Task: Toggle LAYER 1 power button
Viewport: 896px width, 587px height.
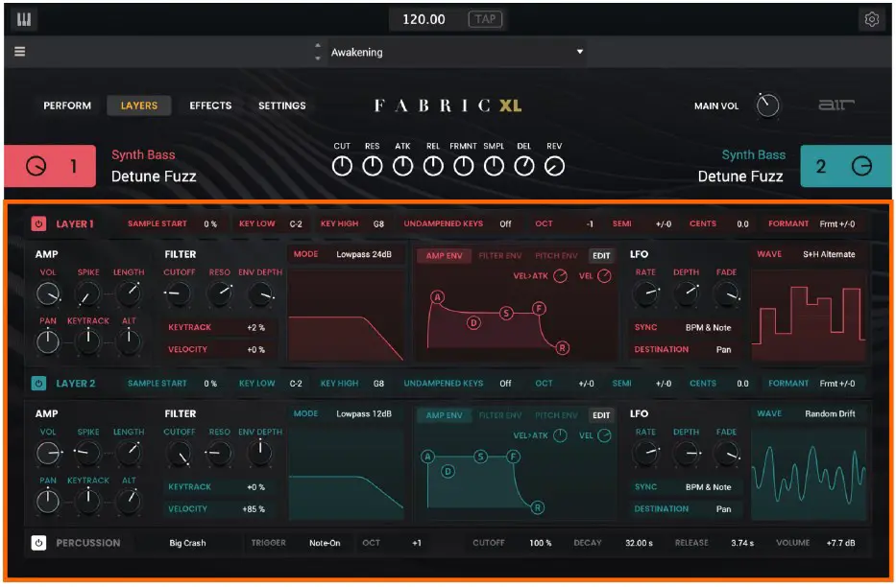Action: [x=38, y=224]
